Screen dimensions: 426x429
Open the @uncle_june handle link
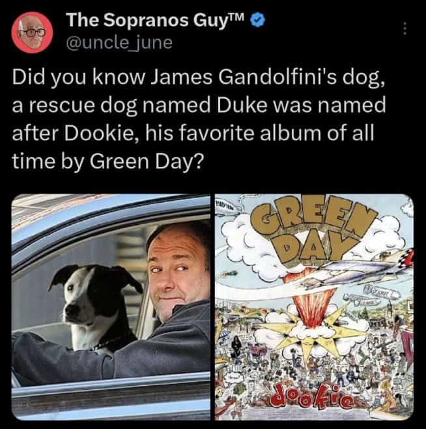tap(119, 42)
